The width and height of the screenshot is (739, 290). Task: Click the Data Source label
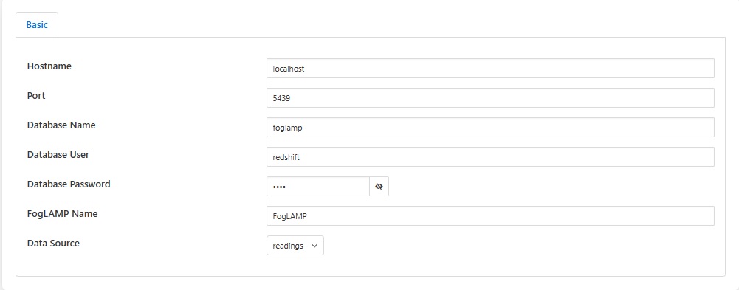pyautogui.click(x=53, y=244)
